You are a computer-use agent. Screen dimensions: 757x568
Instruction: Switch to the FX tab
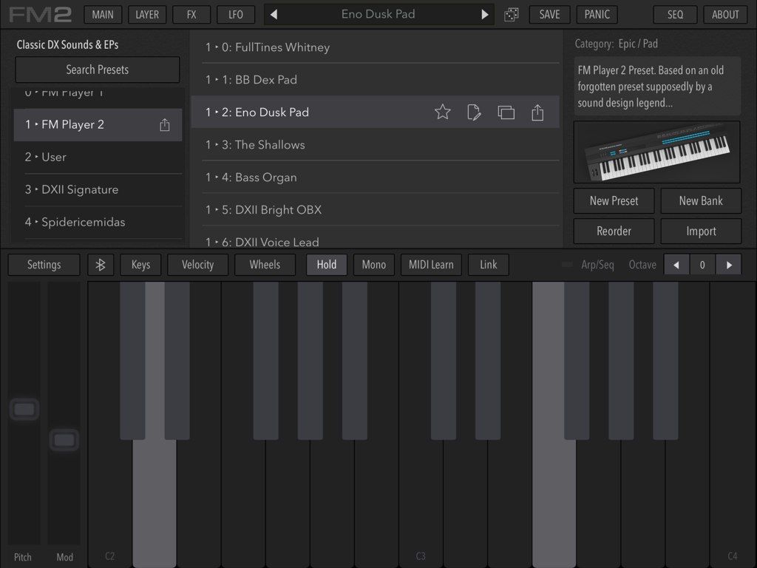click(191, 14)
